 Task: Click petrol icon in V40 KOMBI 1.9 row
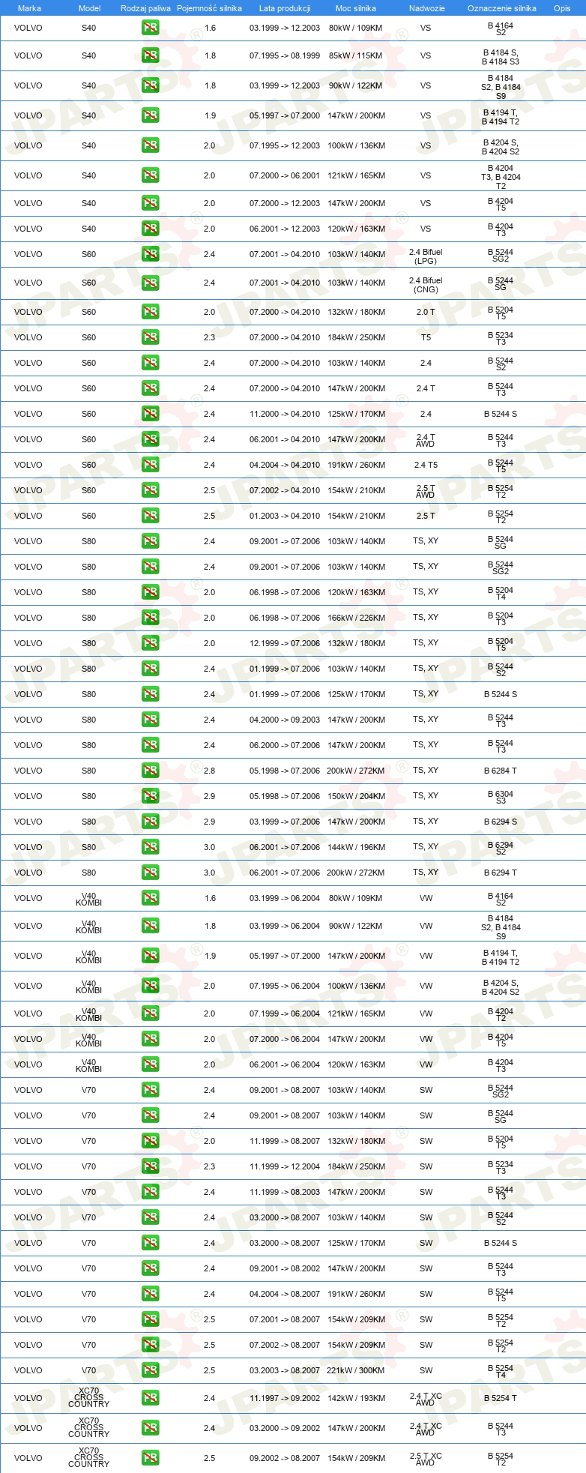click(x=150, y=956)
